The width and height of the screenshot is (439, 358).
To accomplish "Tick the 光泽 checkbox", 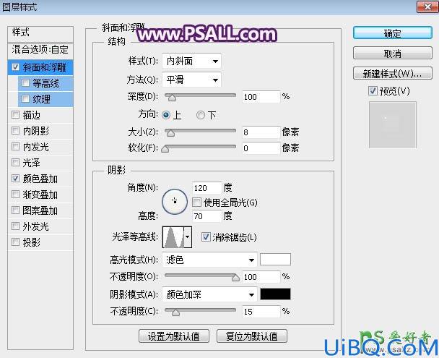I will pos(15,162).
